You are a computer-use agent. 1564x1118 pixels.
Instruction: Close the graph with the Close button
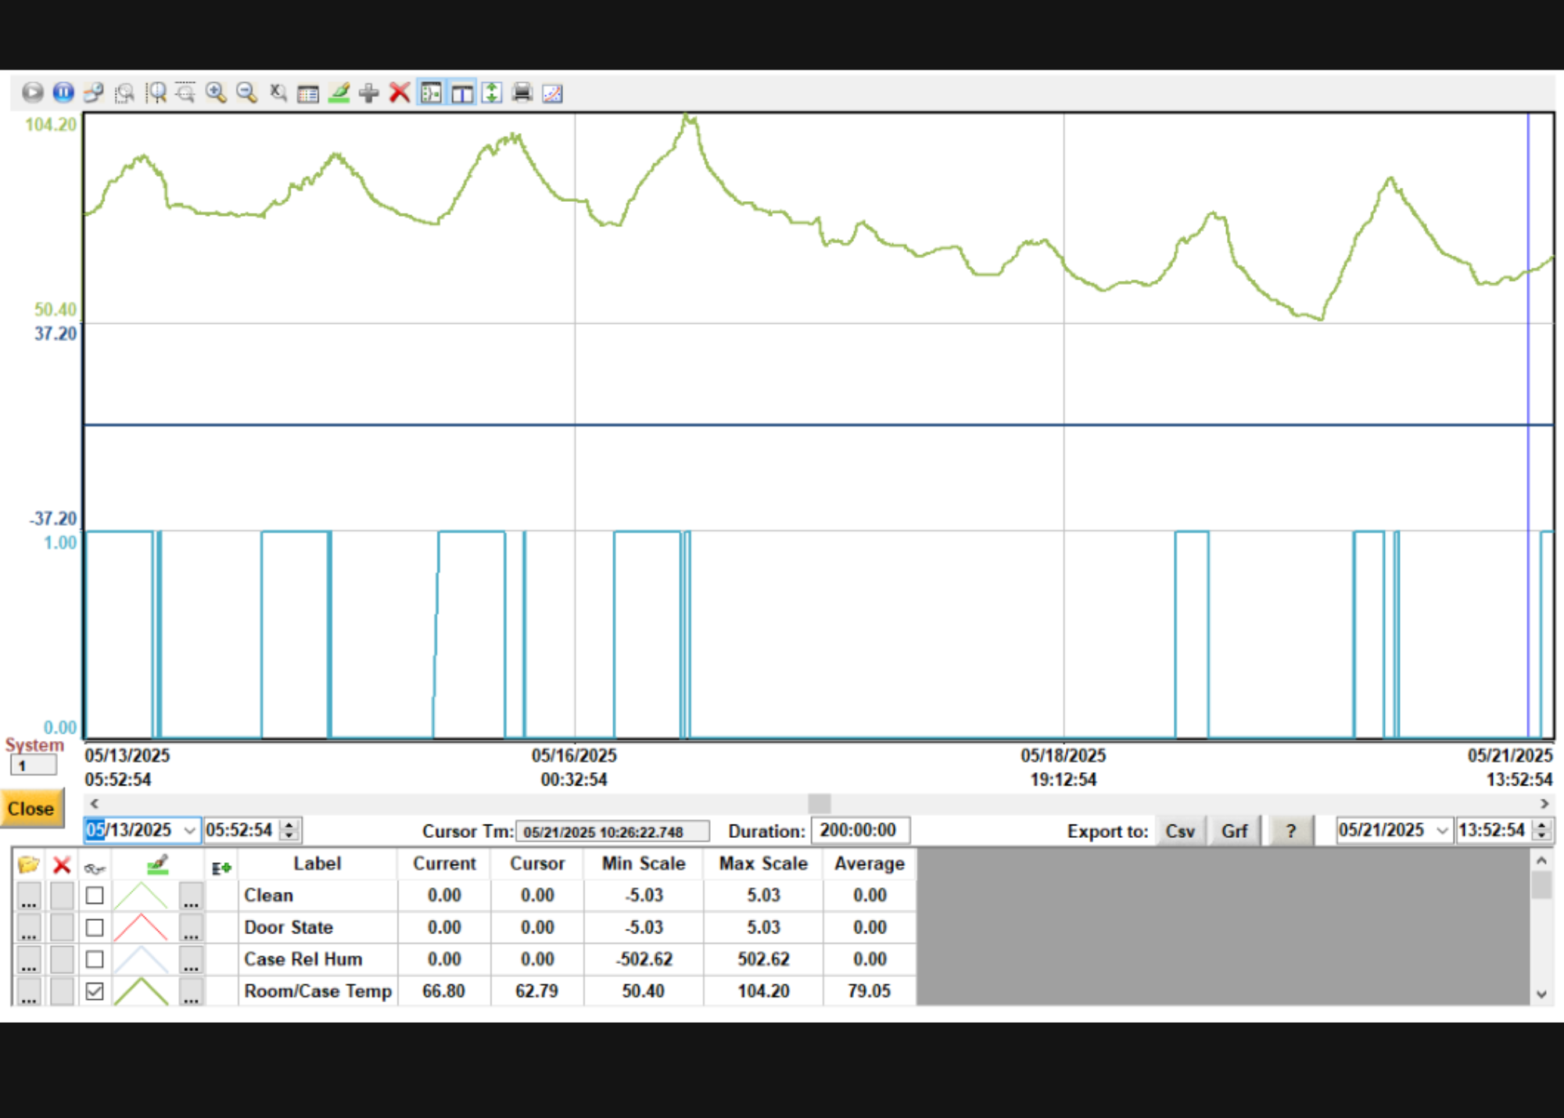tap(31, 809)
